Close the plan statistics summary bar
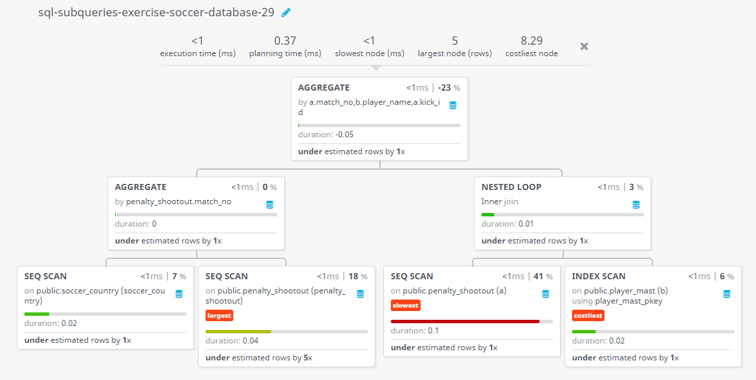 coord(584,46)
